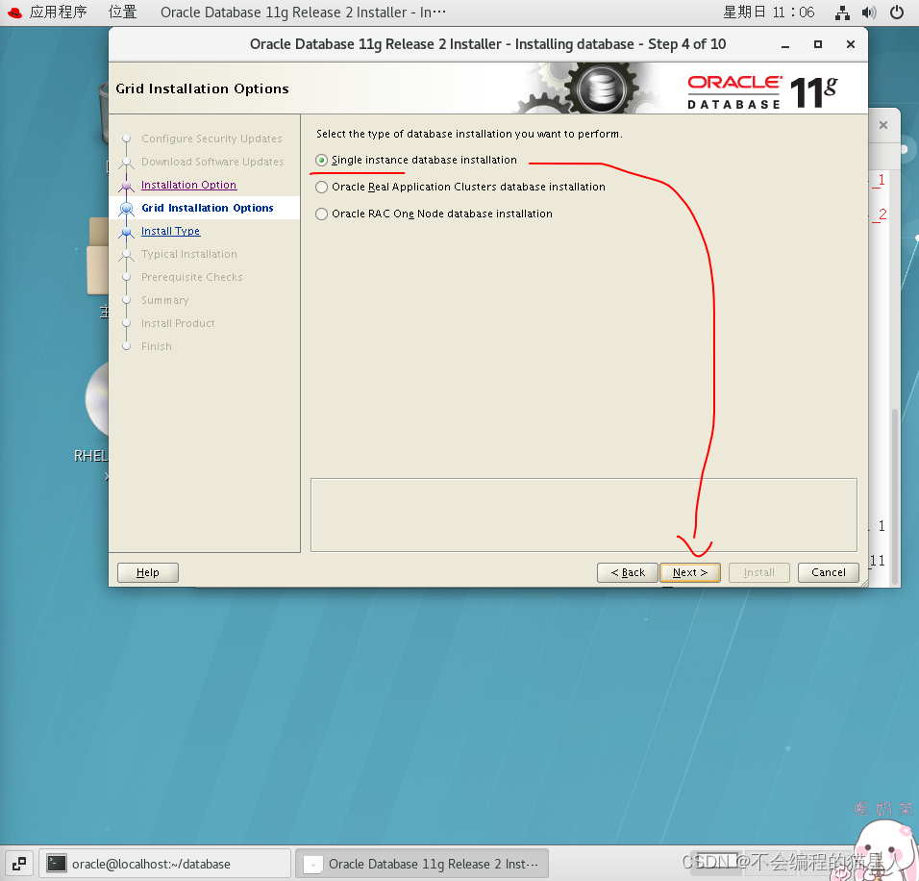
Task: Click the Install Type step bullet icon
Action: coord(126,232)
